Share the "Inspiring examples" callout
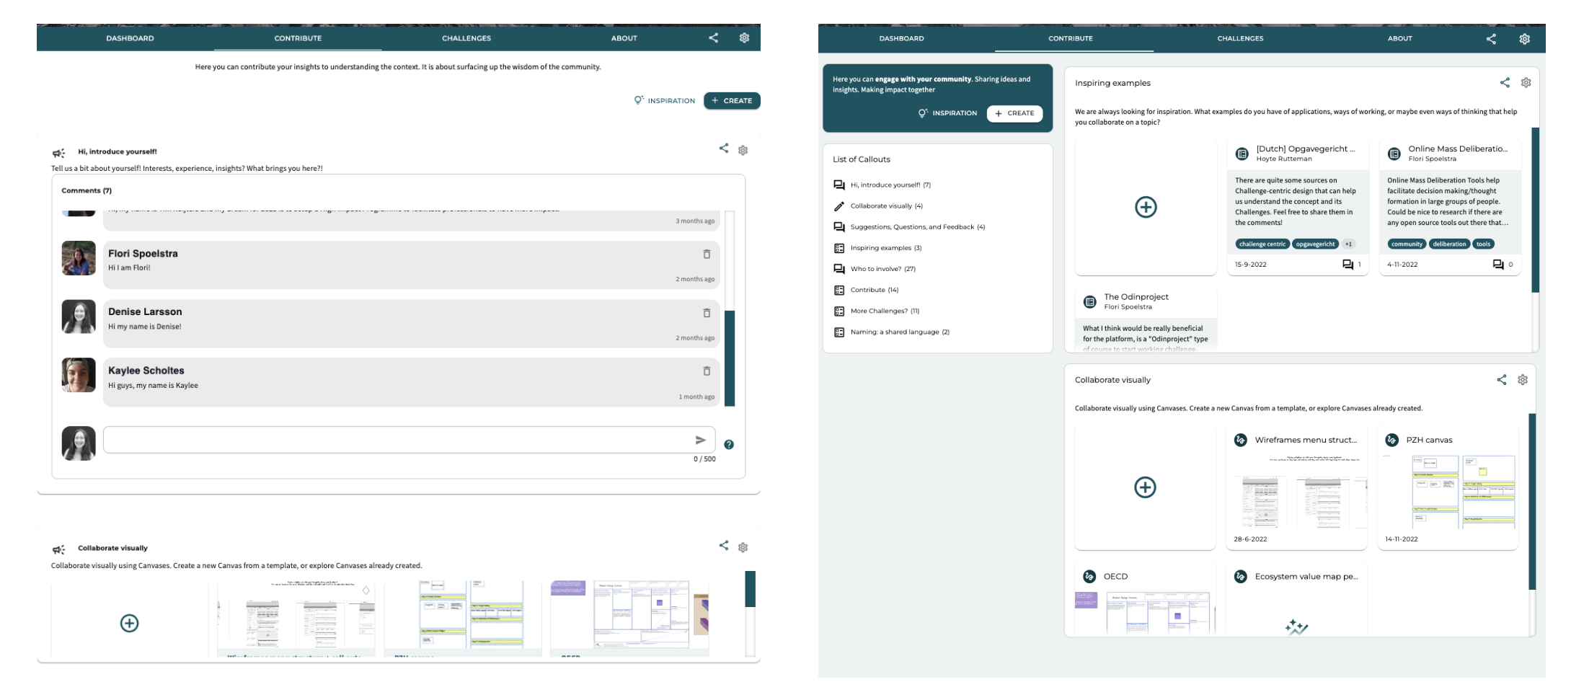The image size is (1584, 695). (x=1505, y=83)
